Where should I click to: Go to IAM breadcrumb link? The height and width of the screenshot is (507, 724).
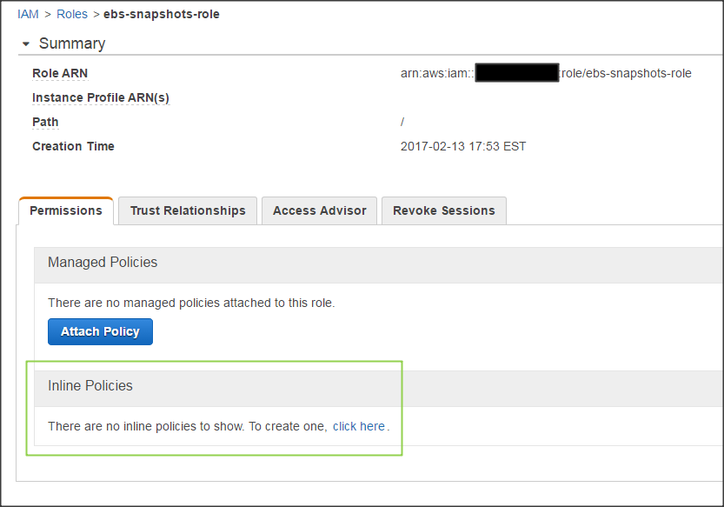pos(28,14)
